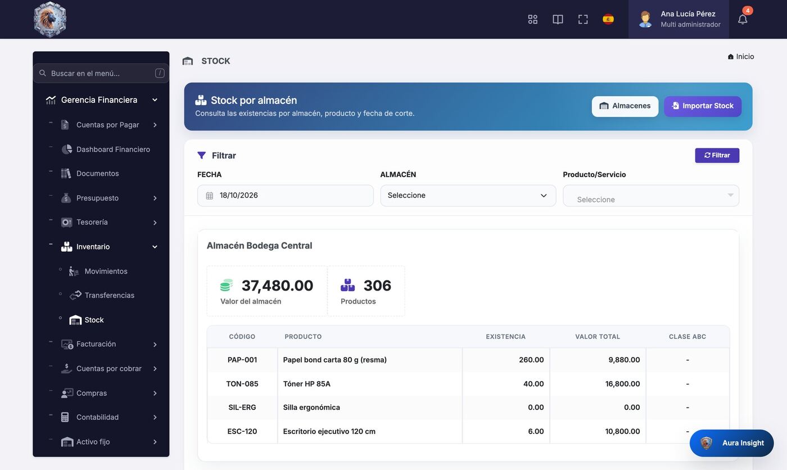
Task: Expand the Facturación submenu
Action: (x=155, y=344)
